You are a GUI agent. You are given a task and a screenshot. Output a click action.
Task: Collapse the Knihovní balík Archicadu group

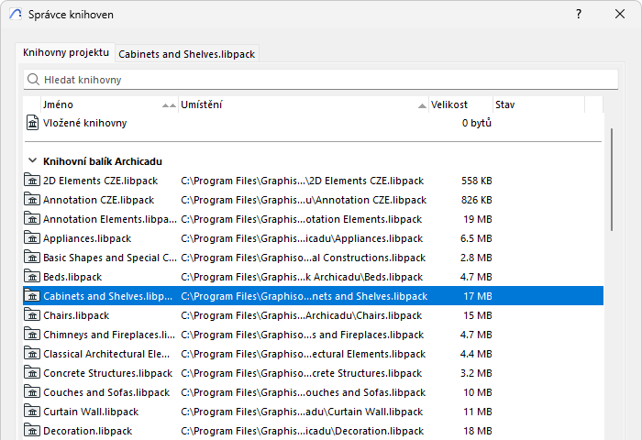pos(32,160)
